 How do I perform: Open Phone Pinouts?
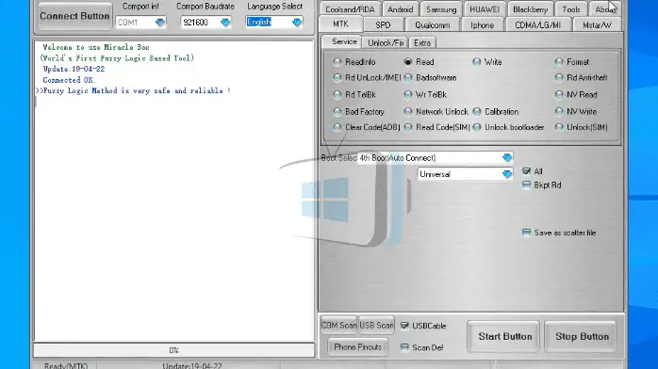coord(357,347)
